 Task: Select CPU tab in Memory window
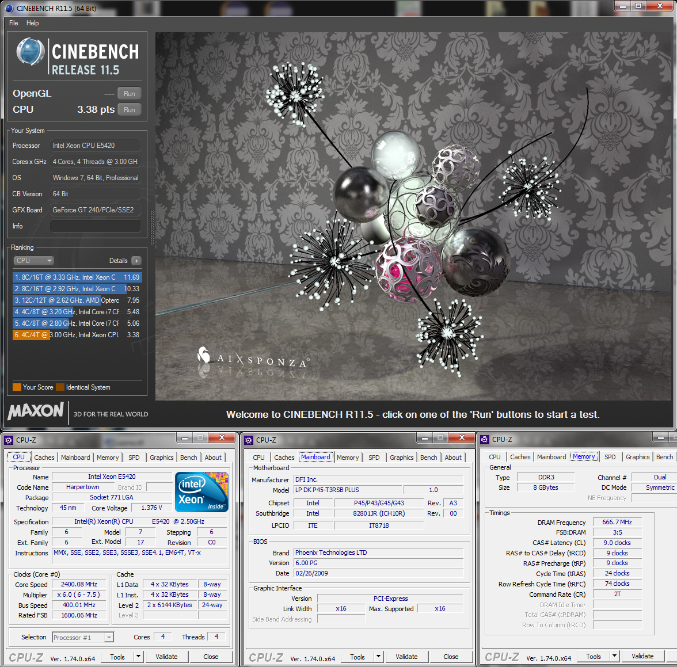(x=495, y=457)
